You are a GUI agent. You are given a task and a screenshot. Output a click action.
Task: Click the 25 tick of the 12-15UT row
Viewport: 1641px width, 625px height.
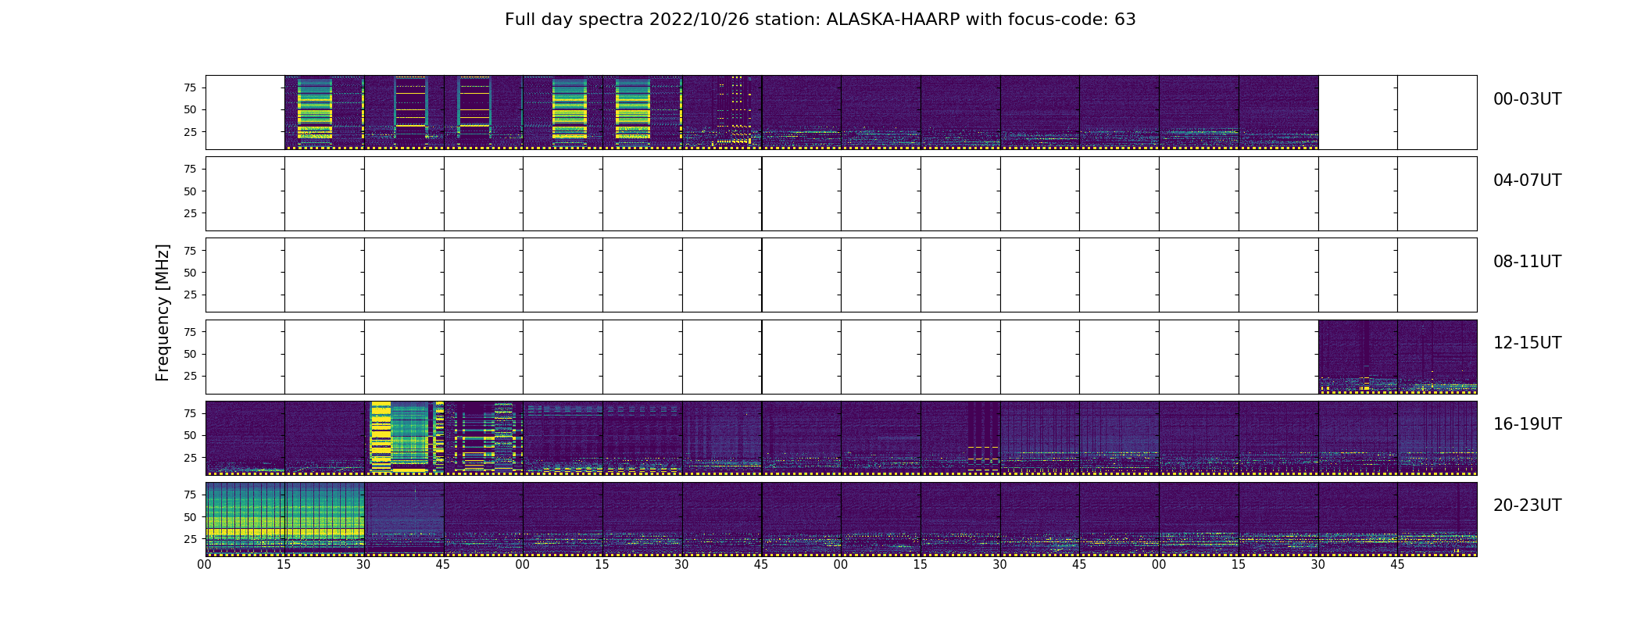pos(190,376)
